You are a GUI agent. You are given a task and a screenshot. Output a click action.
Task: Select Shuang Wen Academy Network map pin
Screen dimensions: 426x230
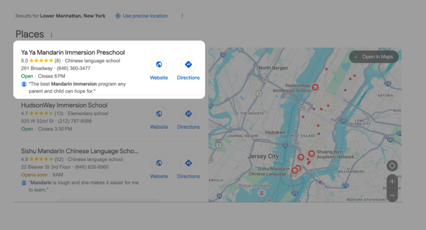[x=311, y=154]
